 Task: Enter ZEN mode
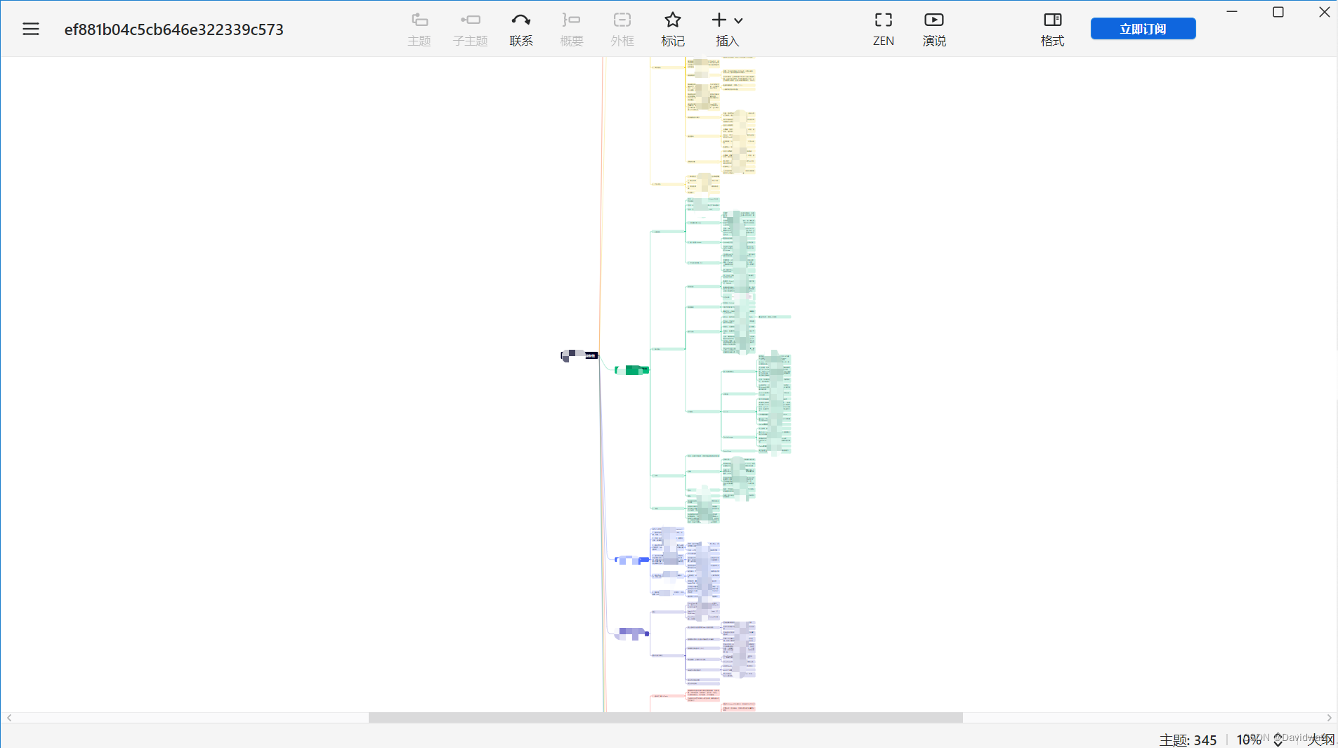pyautogui.click(x=884, y=29)
